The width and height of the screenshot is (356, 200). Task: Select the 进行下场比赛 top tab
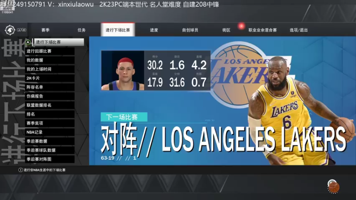click(x=117, y=30)
